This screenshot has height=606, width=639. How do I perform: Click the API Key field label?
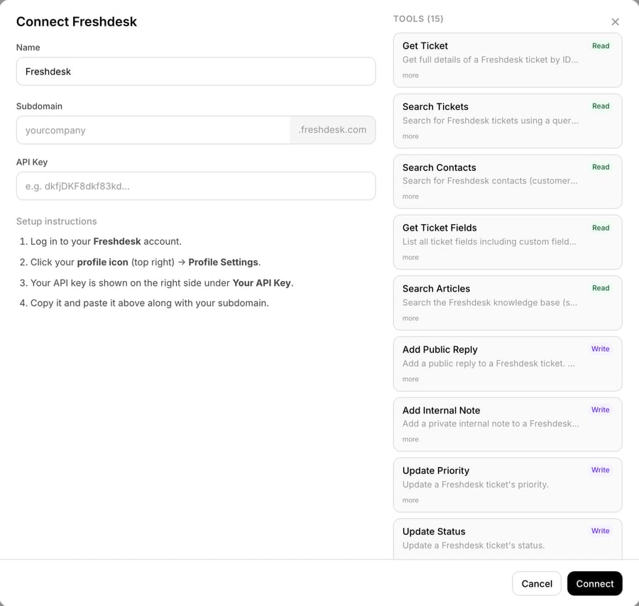coord(32,162)
